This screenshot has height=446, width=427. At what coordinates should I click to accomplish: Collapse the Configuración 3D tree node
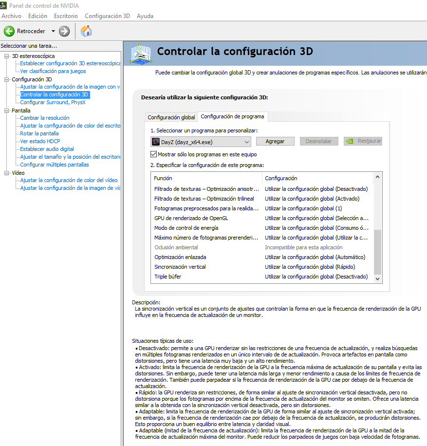click(x=6, y=79)
